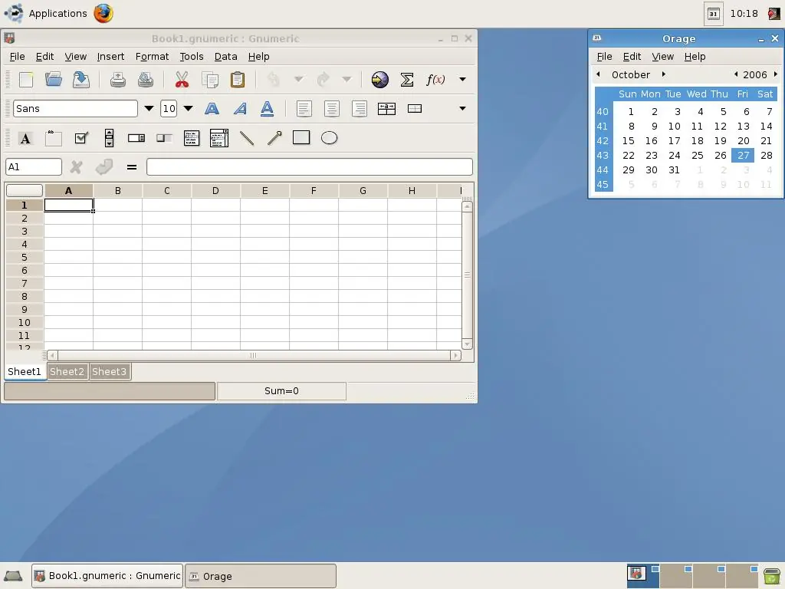785x589 pixels.
Task: Select the Arrow drawing tool
Action: [x=274, y=138]
